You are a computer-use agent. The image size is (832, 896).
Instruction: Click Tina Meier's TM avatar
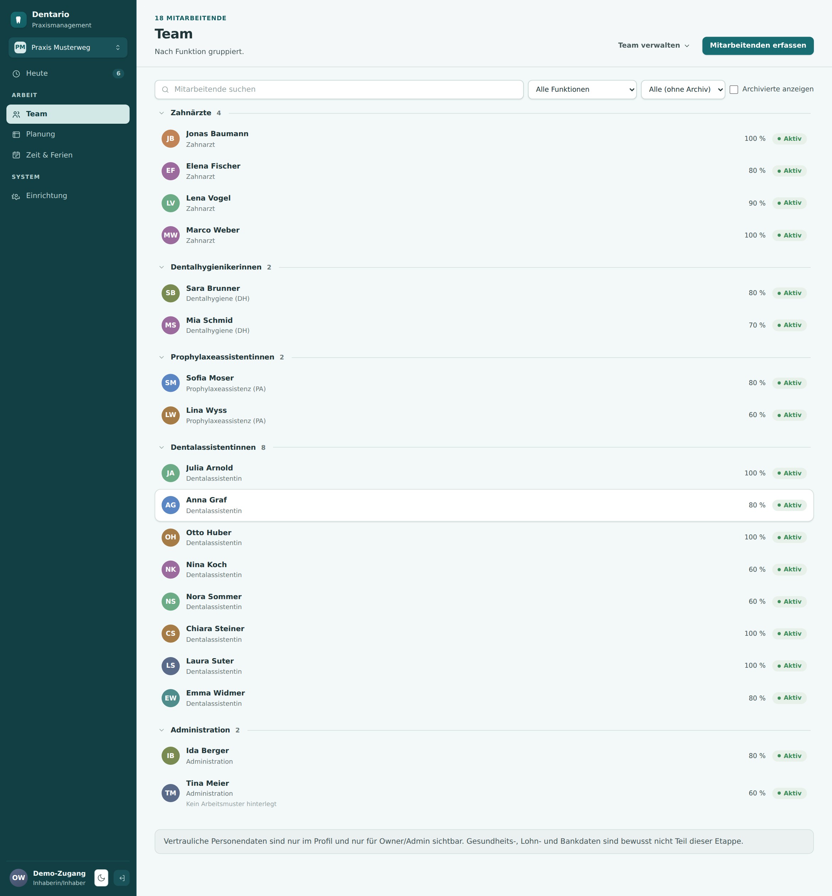(171, 793)
